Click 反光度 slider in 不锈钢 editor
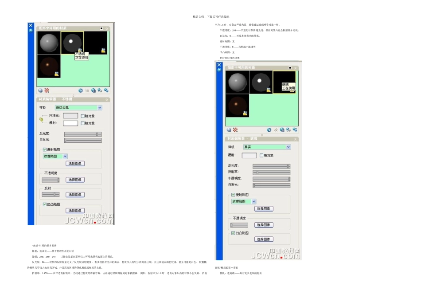The height and width of the screenshot is (298, 421). pyautogui.click(x=83, y=134)
